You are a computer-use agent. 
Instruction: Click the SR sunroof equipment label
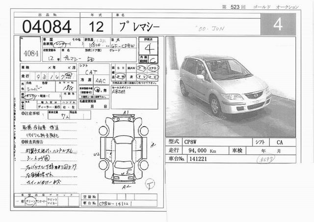(x=121, y=68)
